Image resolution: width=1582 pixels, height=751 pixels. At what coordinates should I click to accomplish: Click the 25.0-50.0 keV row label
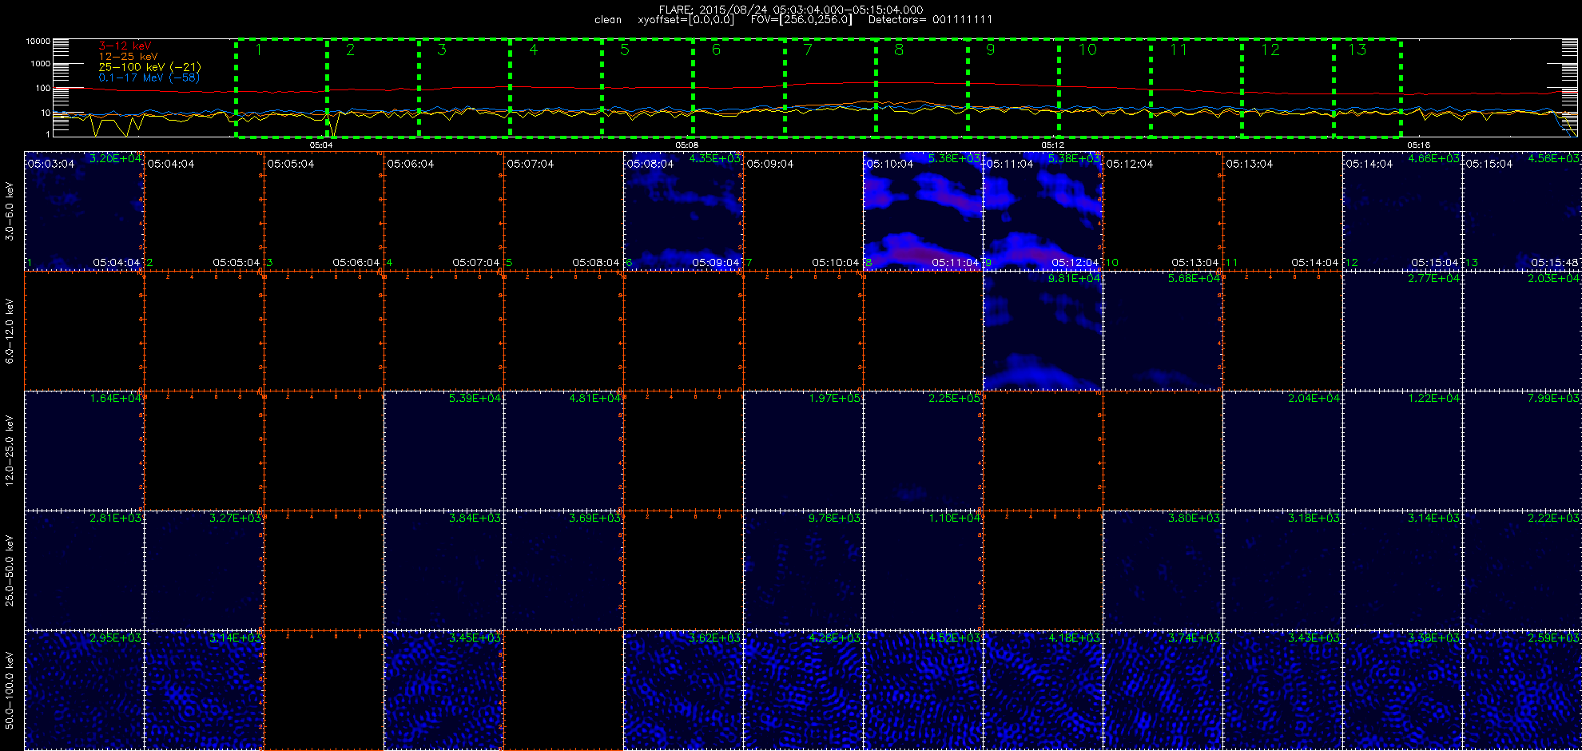[x=10, y=570]
